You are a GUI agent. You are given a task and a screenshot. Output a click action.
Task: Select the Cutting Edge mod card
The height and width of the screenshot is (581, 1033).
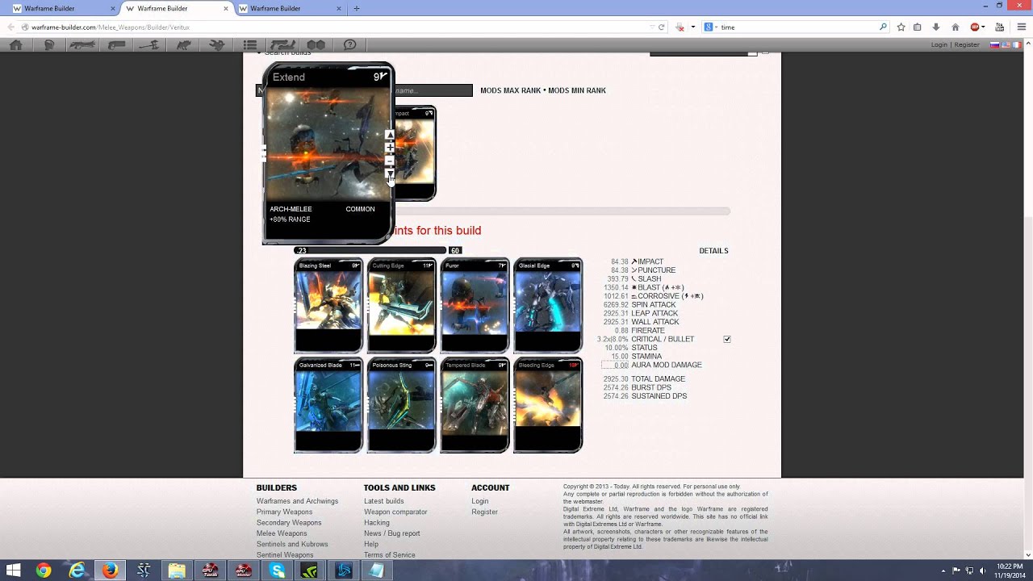pos(402,306)
